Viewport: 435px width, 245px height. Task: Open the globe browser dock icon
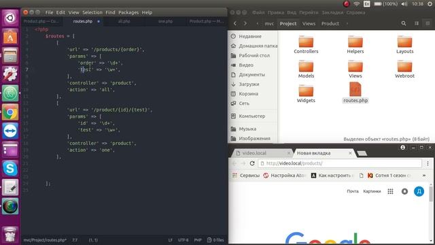click(10, 206)
